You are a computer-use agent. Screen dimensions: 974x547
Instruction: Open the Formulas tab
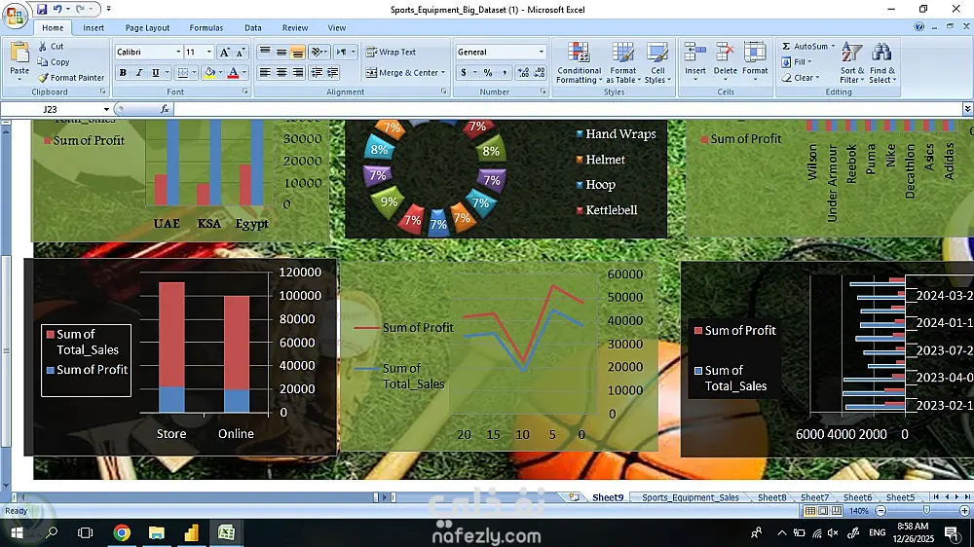pyautogui.click(x=206, y=28)
